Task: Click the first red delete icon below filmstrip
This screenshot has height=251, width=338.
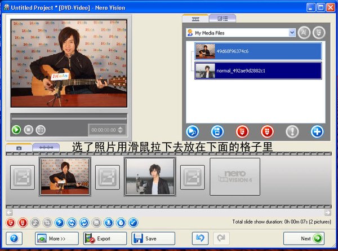Action: (x=11, y=222)
